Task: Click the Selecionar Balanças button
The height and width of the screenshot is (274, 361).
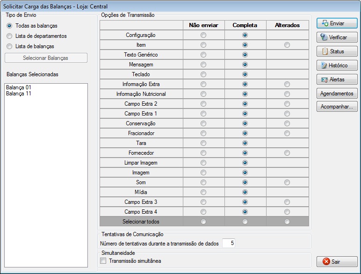Action: pyautogui.click(x=46, y=58)
